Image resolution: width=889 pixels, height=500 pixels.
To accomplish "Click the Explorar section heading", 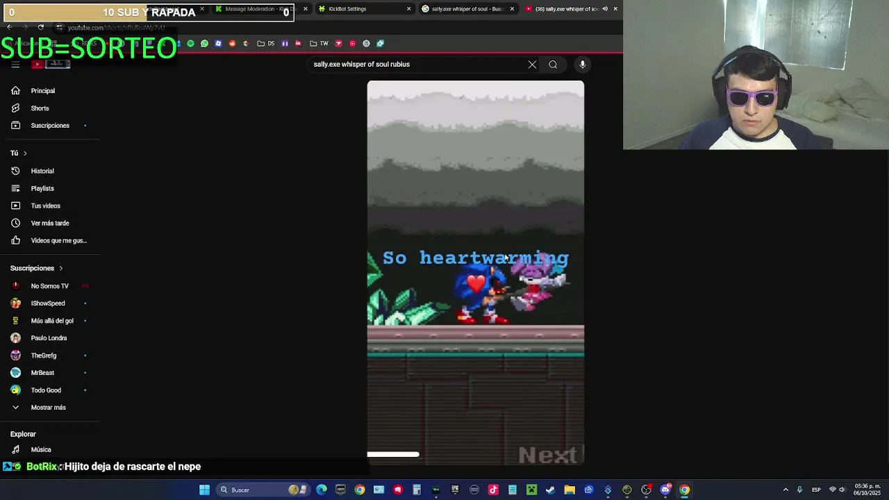I will 23,434.
